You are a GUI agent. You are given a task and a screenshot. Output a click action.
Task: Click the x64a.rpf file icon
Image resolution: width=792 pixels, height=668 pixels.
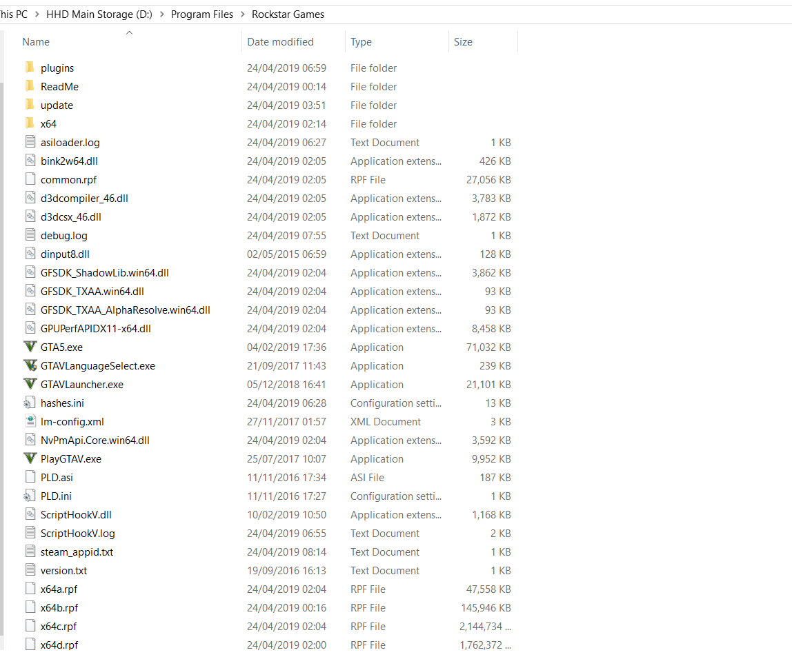(30, 589)
